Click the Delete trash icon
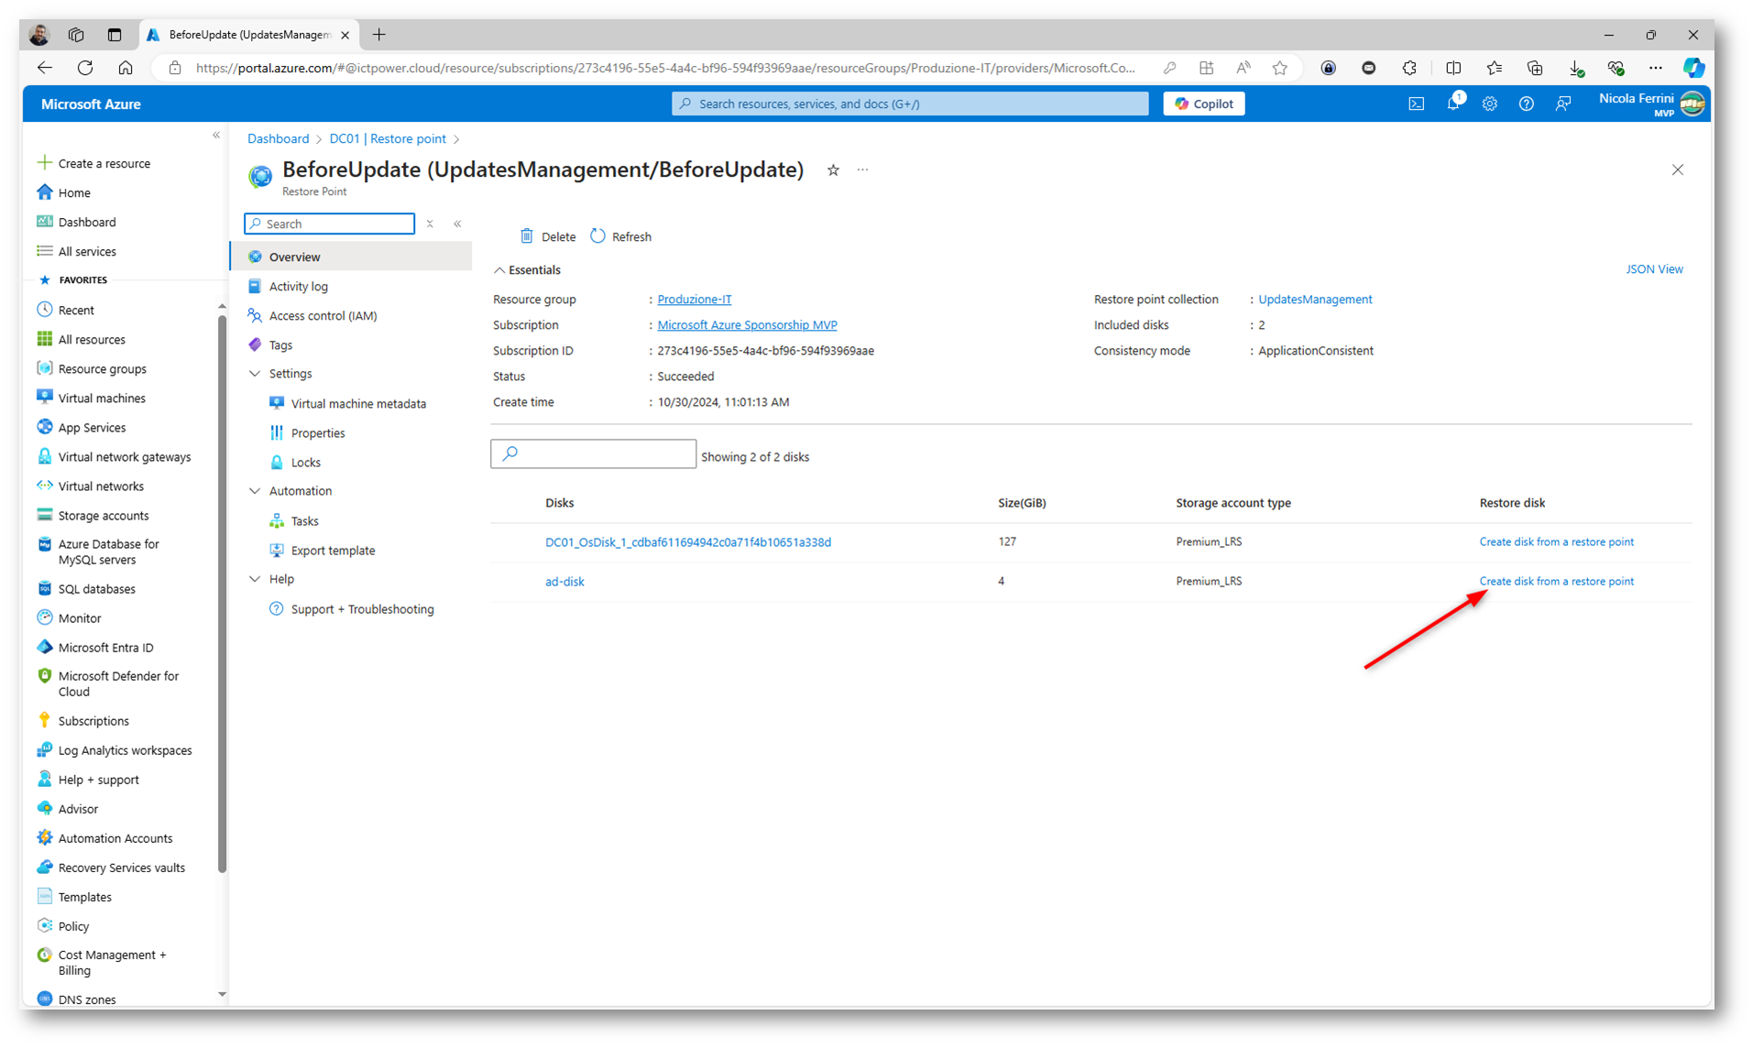The image size is (1753, 1048). 527,236
